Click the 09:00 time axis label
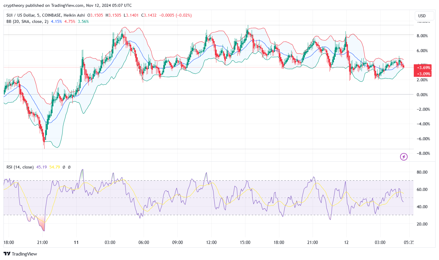 177,242
